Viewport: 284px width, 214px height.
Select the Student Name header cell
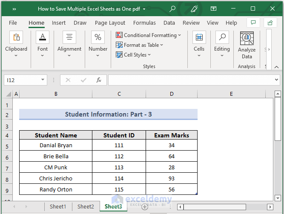(56, 135)
